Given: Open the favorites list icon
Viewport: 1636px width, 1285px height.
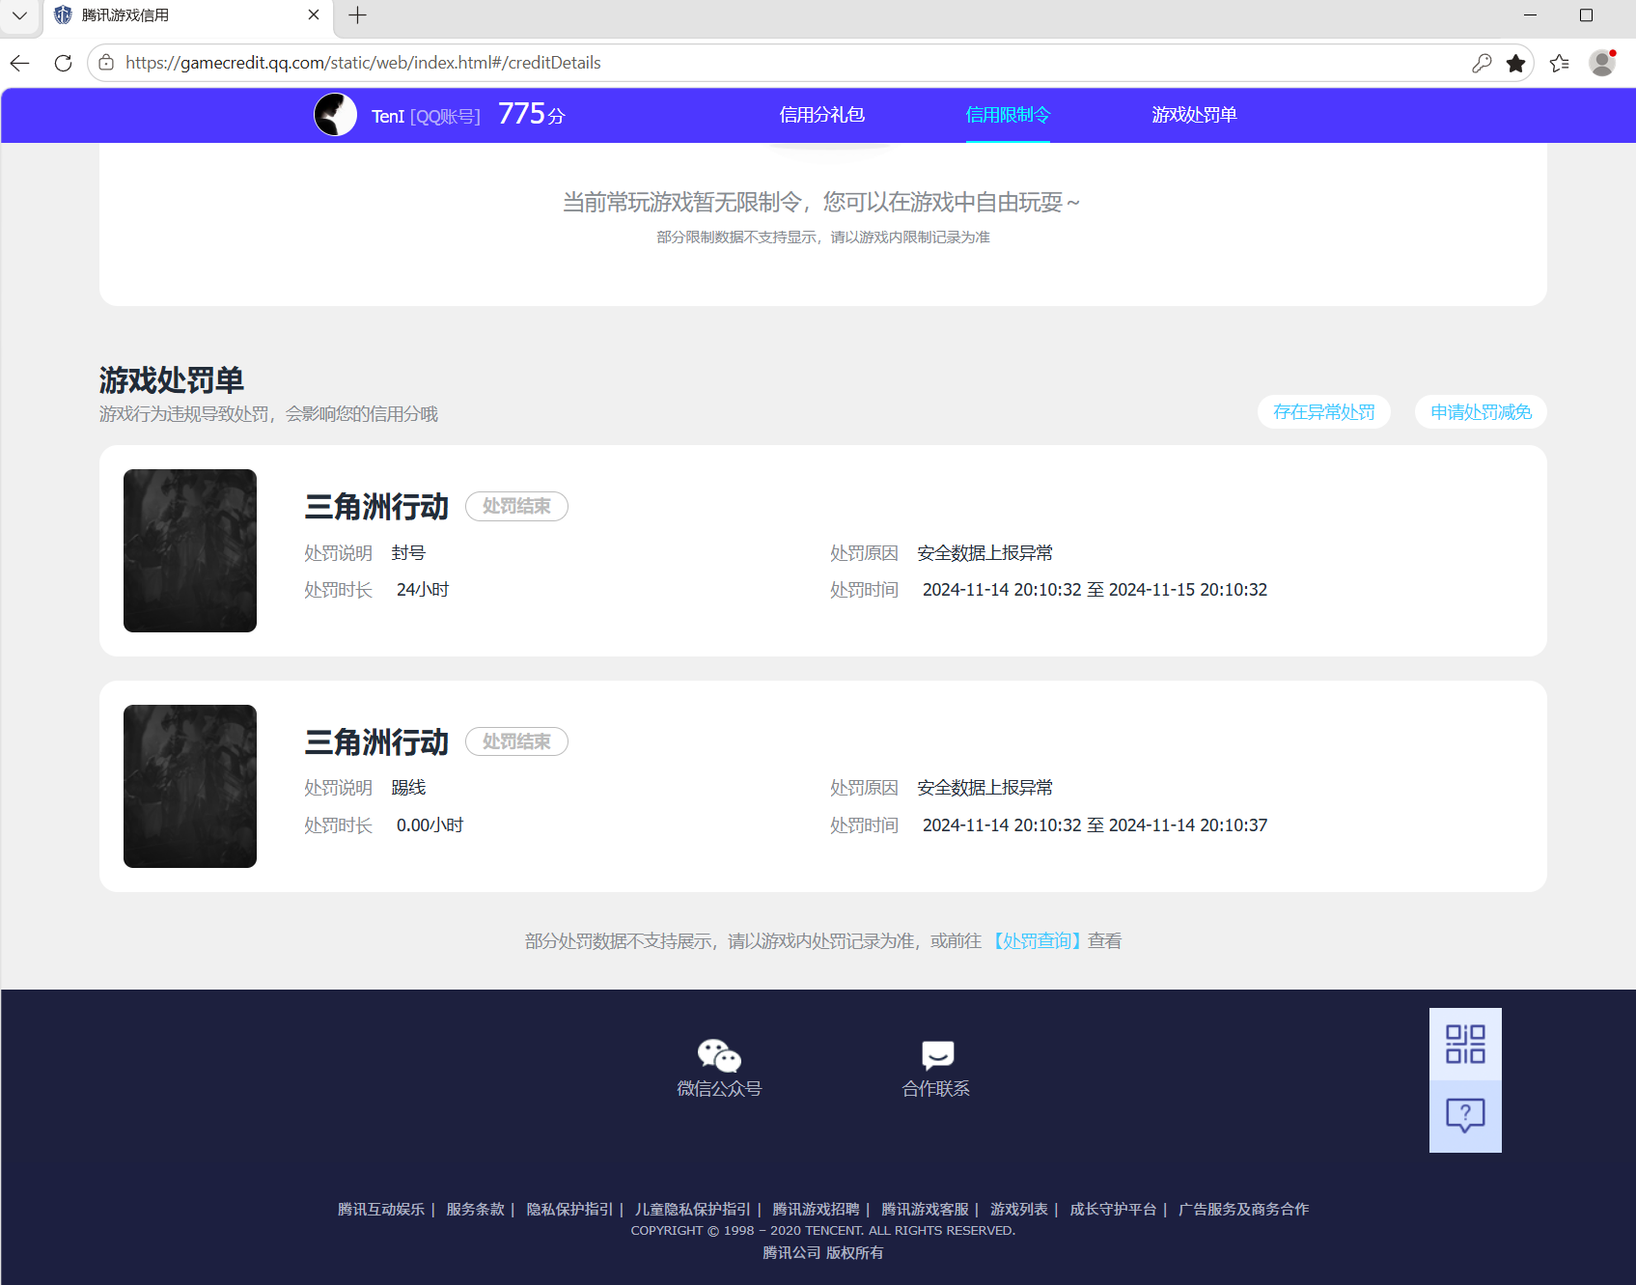Looking at the screenshot, I should [x=1560, y=63].
